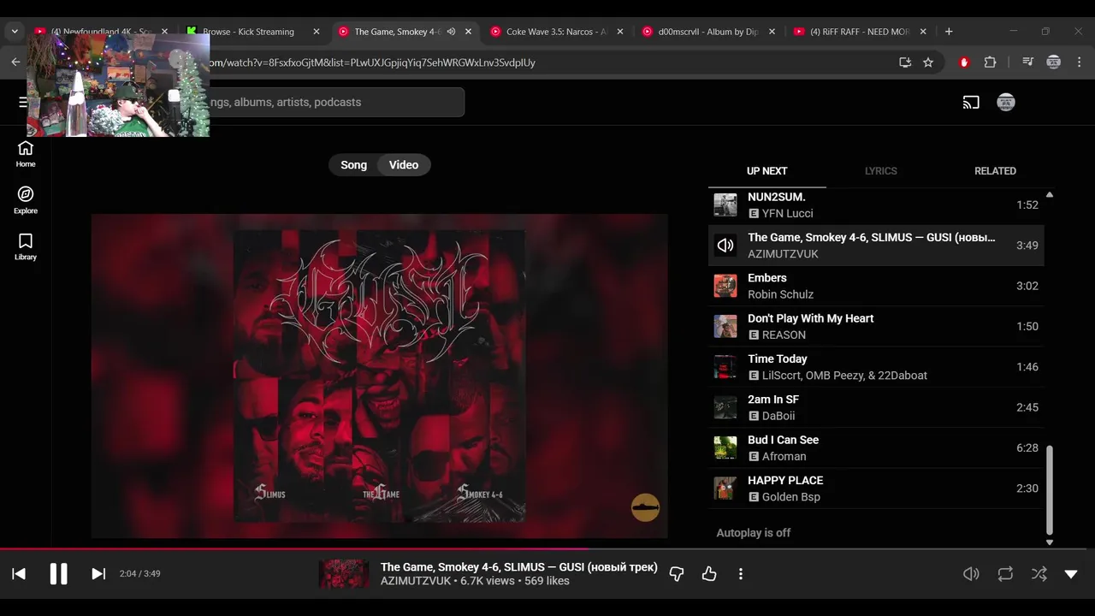Open the Chrome profile avatar
Screen dimensions: 1095x616
(1053, 62)
